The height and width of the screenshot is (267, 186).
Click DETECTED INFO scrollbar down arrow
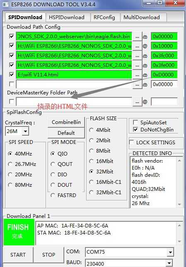(179, 204)
